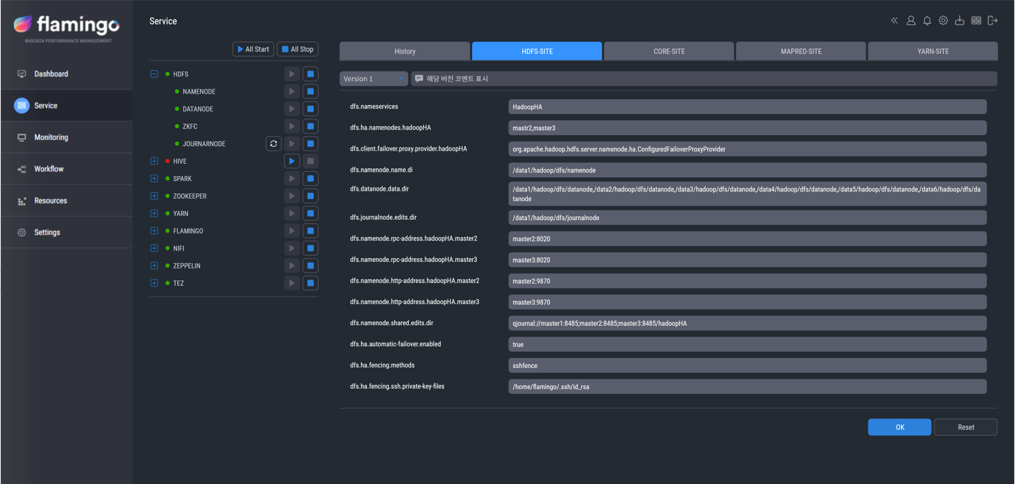Stop the NIFI service

click(x=310, y=248)
